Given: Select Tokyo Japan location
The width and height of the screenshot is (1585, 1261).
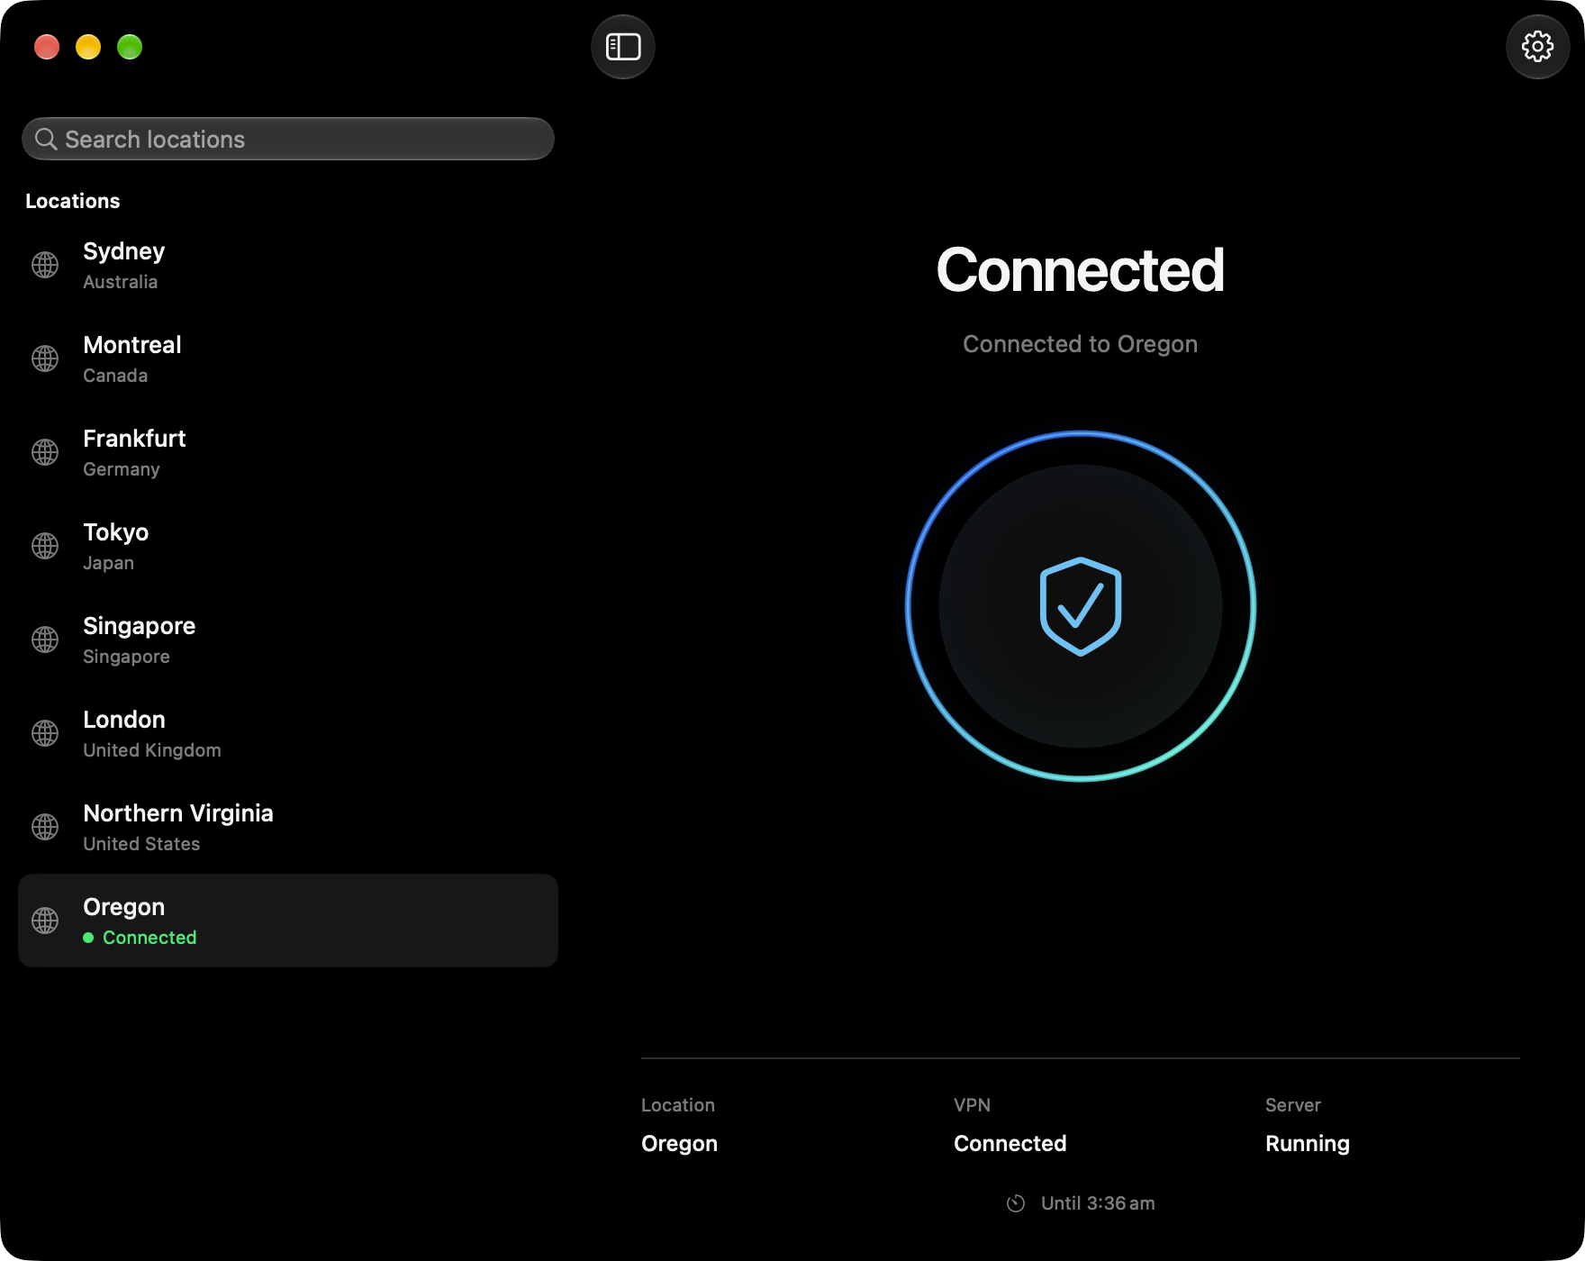Looking at the screenshot, I should pos(288,546).
